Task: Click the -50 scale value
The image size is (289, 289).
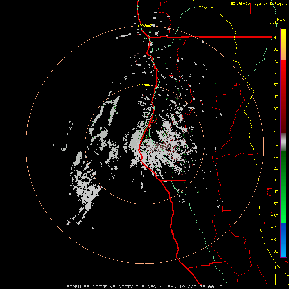Action: click(x=275, y=204)
